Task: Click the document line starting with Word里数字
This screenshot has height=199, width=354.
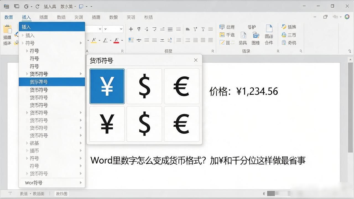Action: [x=198, y=160]
